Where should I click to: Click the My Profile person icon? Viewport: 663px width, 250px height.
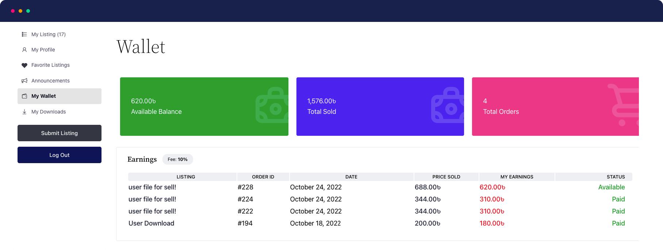coord(24,50)
